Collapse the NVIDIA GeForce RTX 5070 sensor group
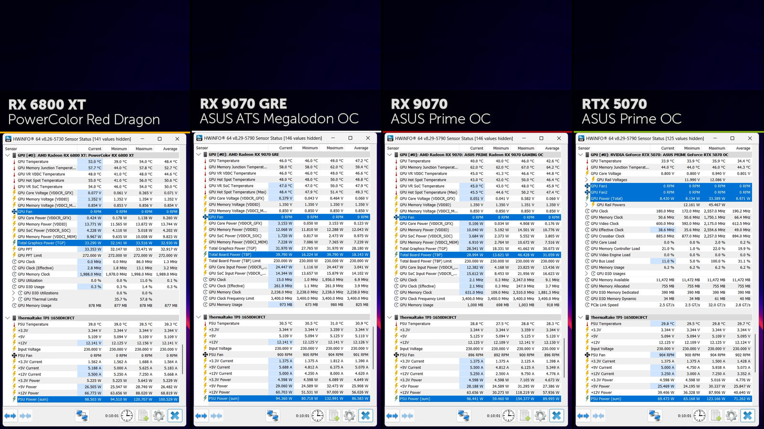This screenshot has width=764, height=429. pos(581,154)
